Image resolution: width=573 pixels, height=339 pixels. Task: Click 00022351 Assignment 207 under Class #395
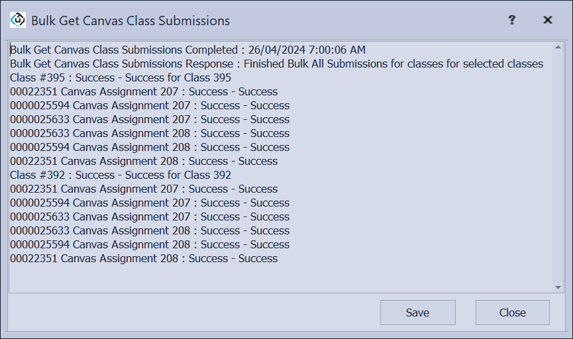144,91
